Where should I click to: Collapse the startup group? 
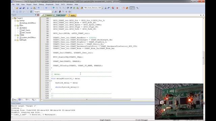[15, 21]
